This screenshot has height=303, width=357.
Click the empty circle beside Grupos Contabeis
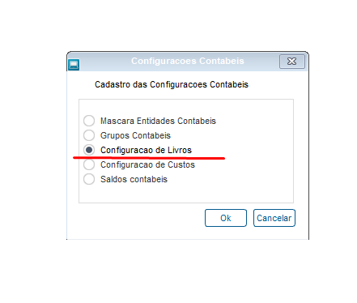[89, 135]
